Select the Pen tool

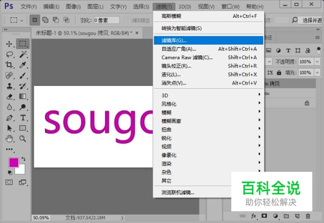click(9, 118)
